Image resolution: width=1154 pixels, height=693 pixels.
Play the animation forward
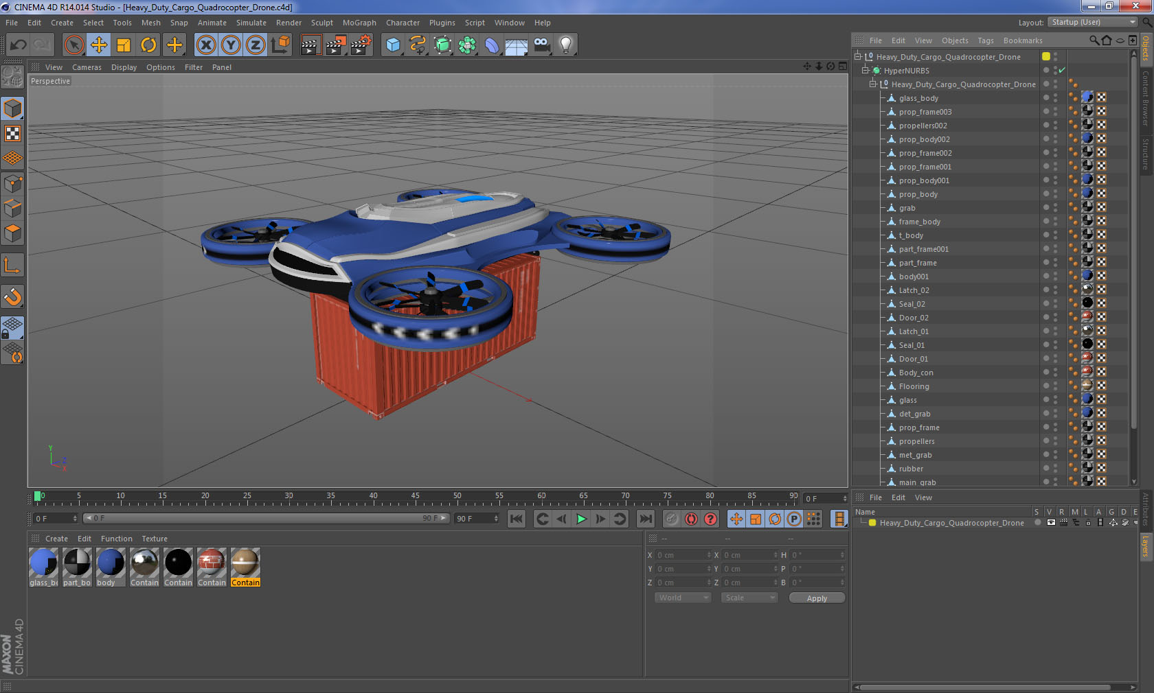click(x=581, y=519)
